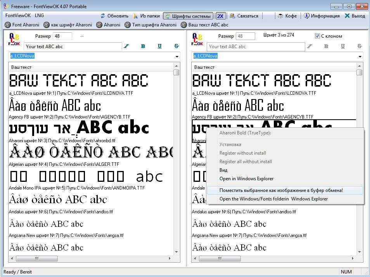
Task: Toggle the 2X dual view button
Action: (x=220, y=16)
